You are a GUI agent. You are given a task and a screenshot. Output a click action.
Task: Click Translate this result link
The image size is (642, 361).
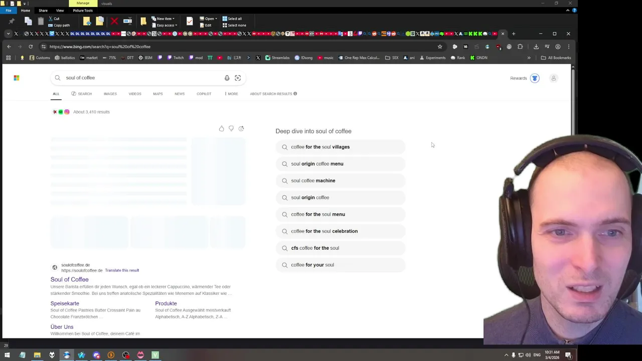tap(122, 270)
